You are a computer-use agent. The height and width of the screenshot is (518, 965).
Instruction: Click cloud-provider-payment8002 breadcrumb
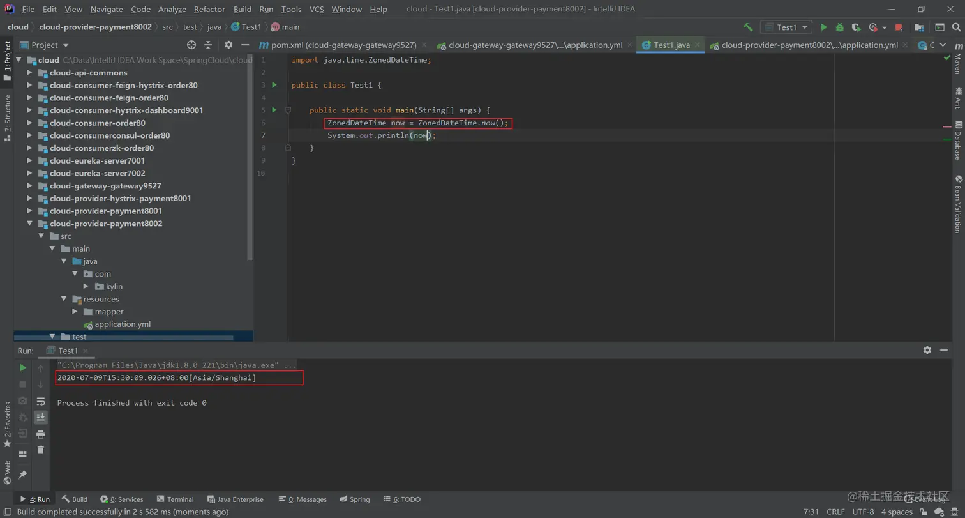[95, 27]
